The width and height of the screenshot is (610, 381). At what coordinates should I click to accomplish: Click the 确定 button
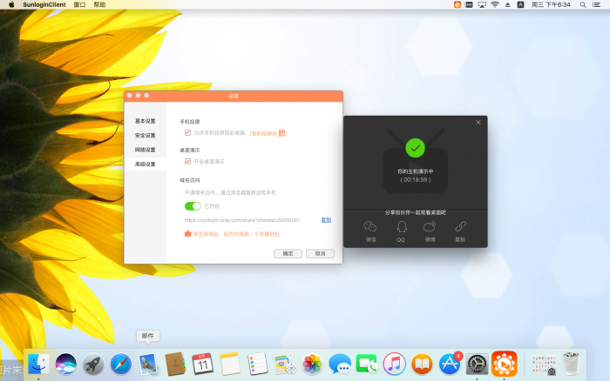288,253
